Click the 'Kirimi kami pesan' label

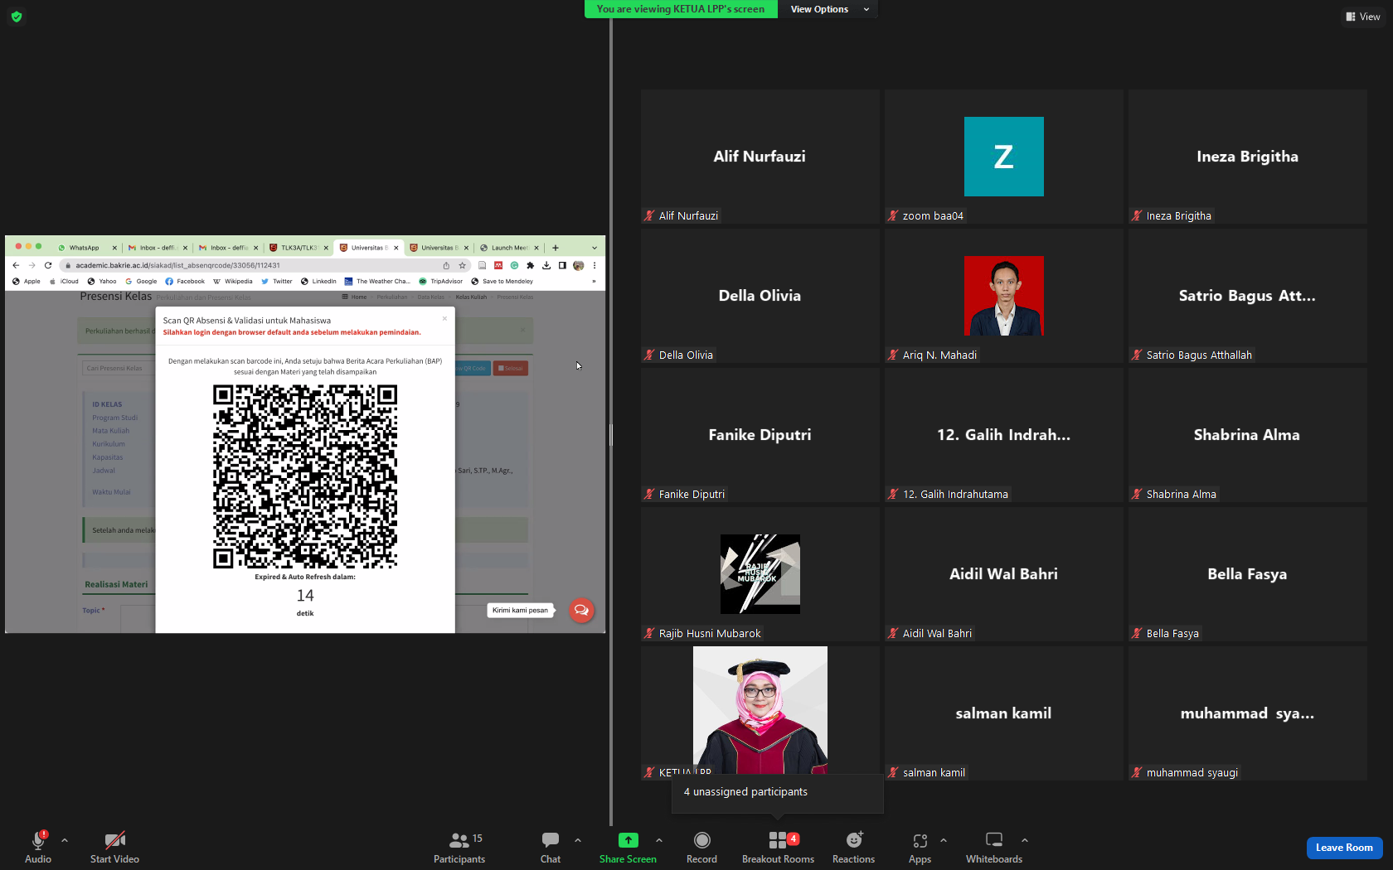click(520, 611)
